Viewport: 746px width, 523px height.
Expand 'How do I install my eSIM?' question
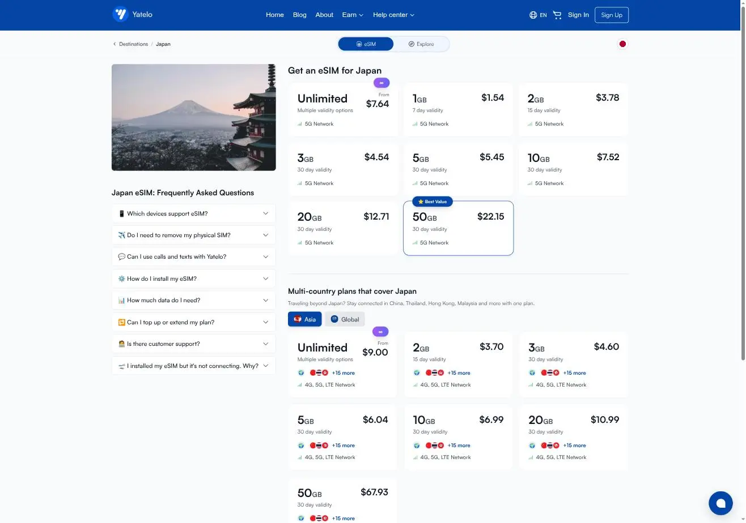click(x=193, y=279)
